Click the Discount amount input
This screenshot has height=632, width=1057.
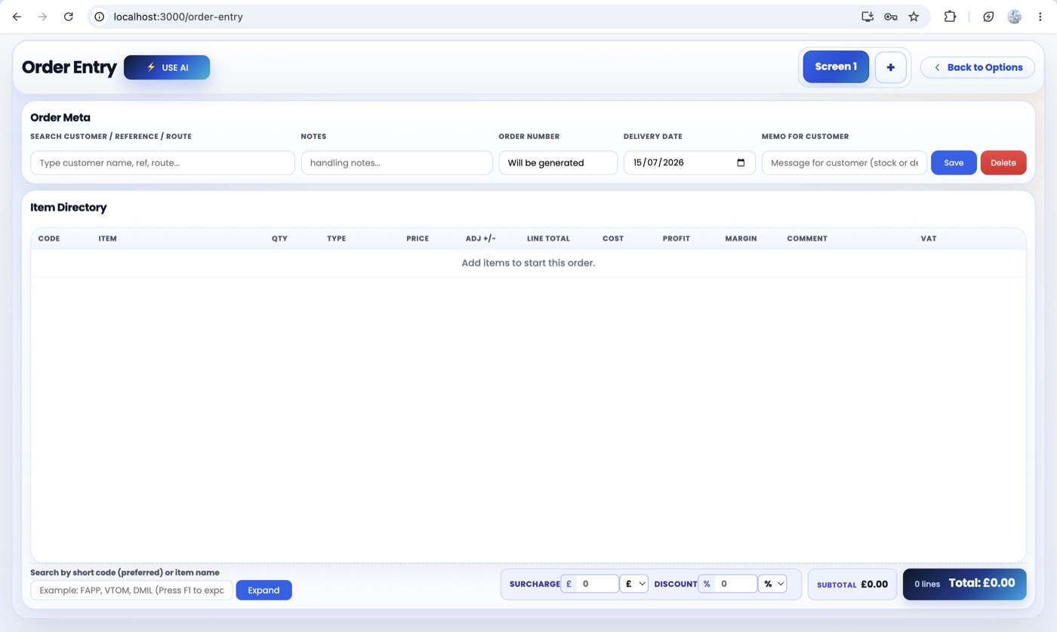point(735,584)
